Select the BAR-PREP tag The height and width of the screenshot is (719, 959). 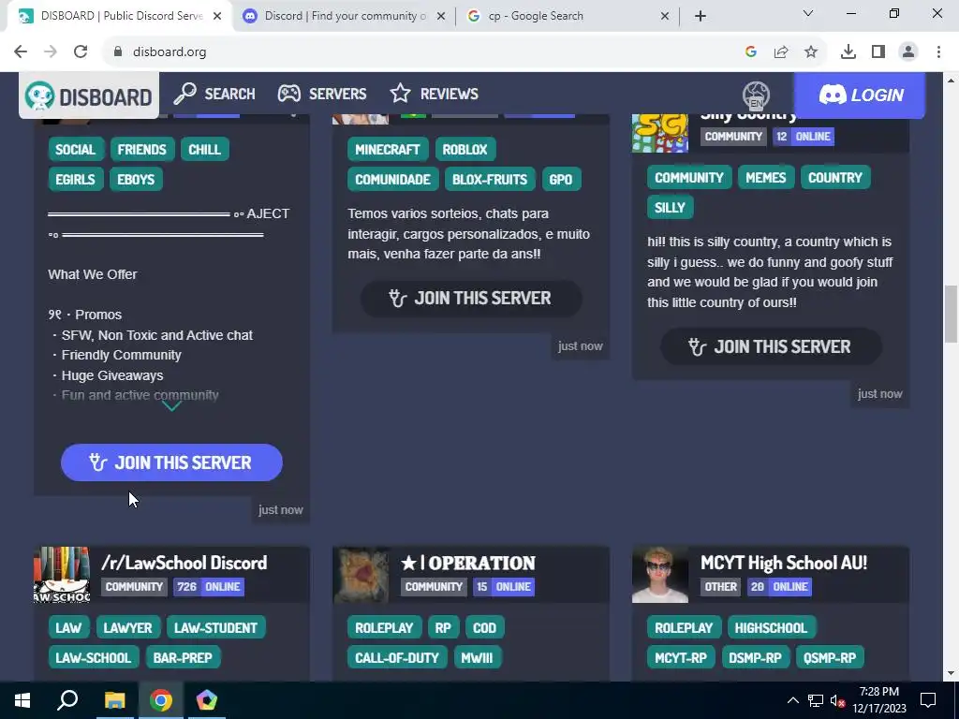coord(183,657)
